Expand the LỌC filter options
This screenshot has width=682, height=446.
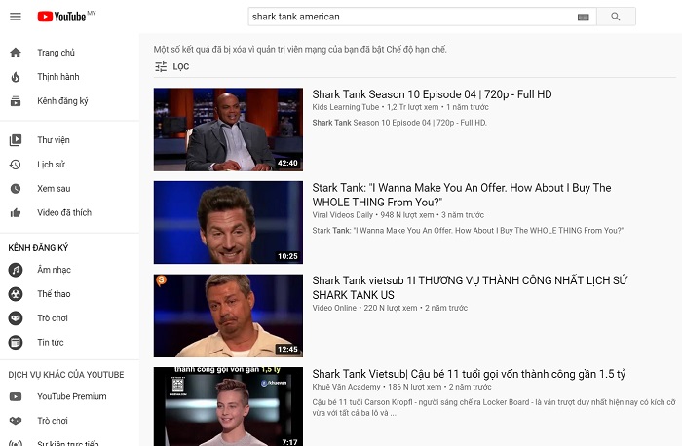tap(172, 67)
